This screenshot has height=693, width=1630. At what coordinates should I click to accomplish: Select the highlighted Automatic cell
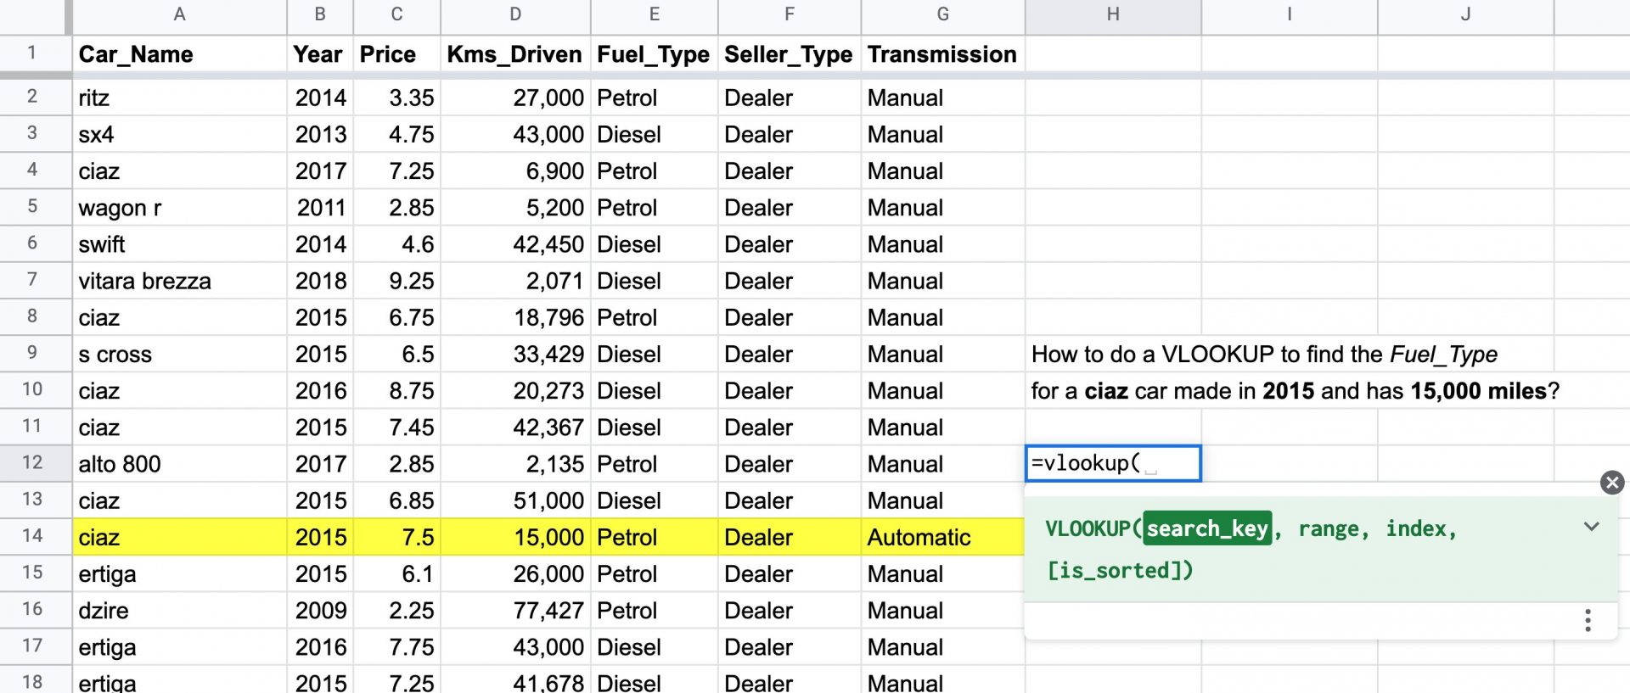(x=942, y=537)
